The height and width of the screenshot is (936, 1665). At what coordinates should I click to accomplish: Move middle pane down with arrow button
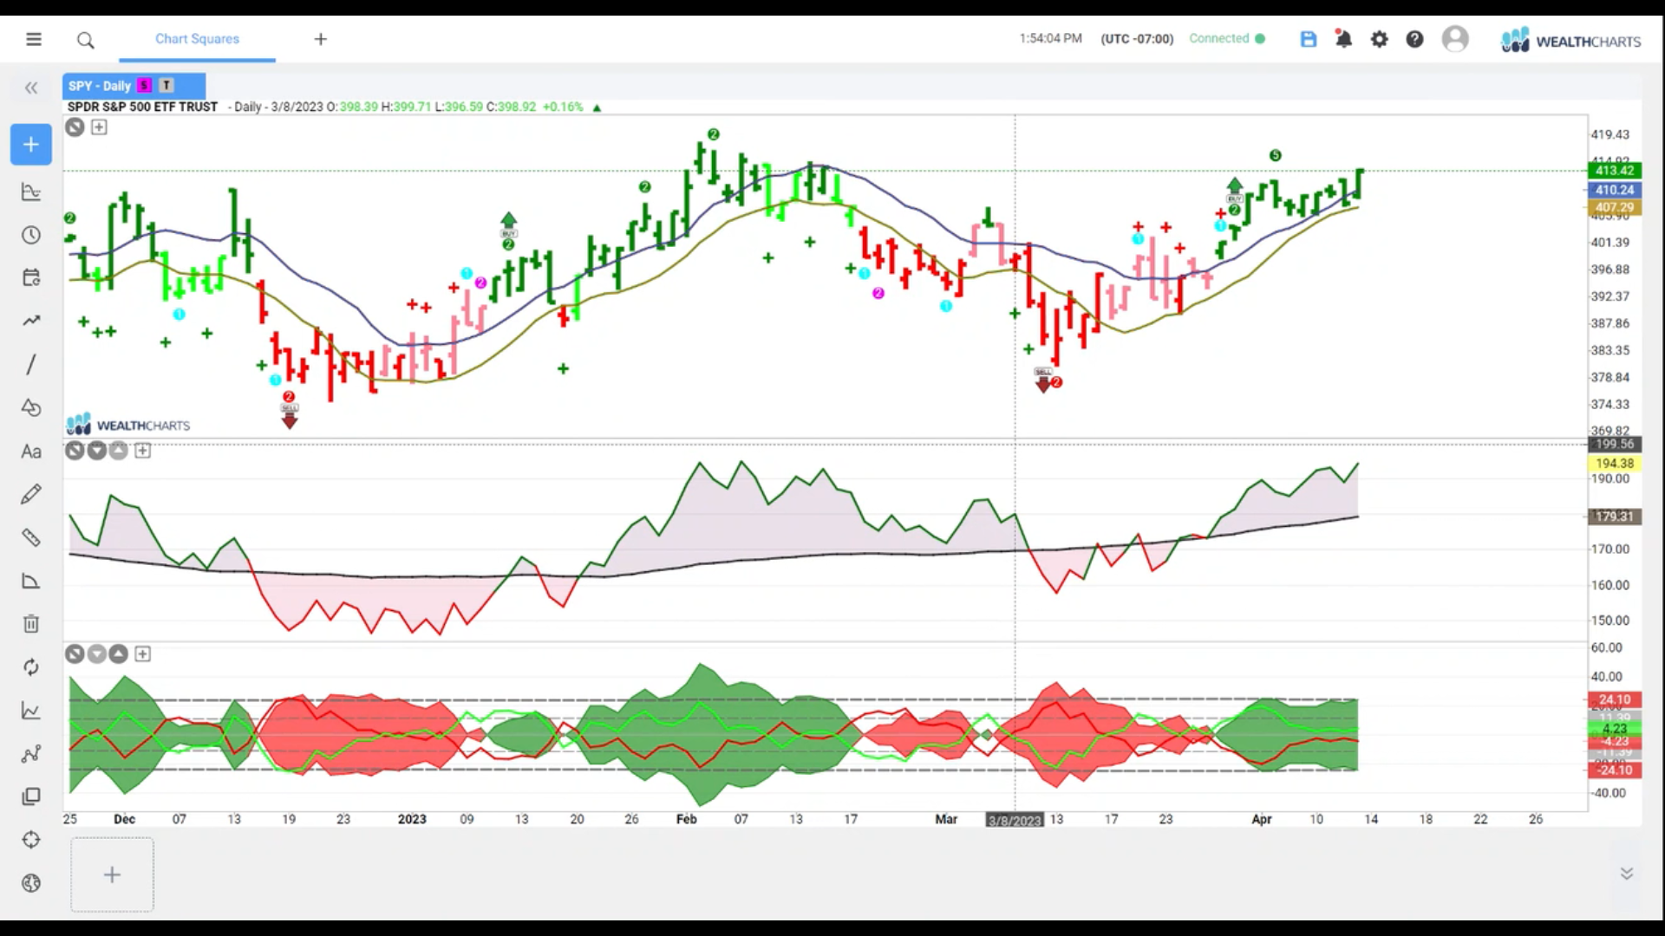[x=97, y=451]
